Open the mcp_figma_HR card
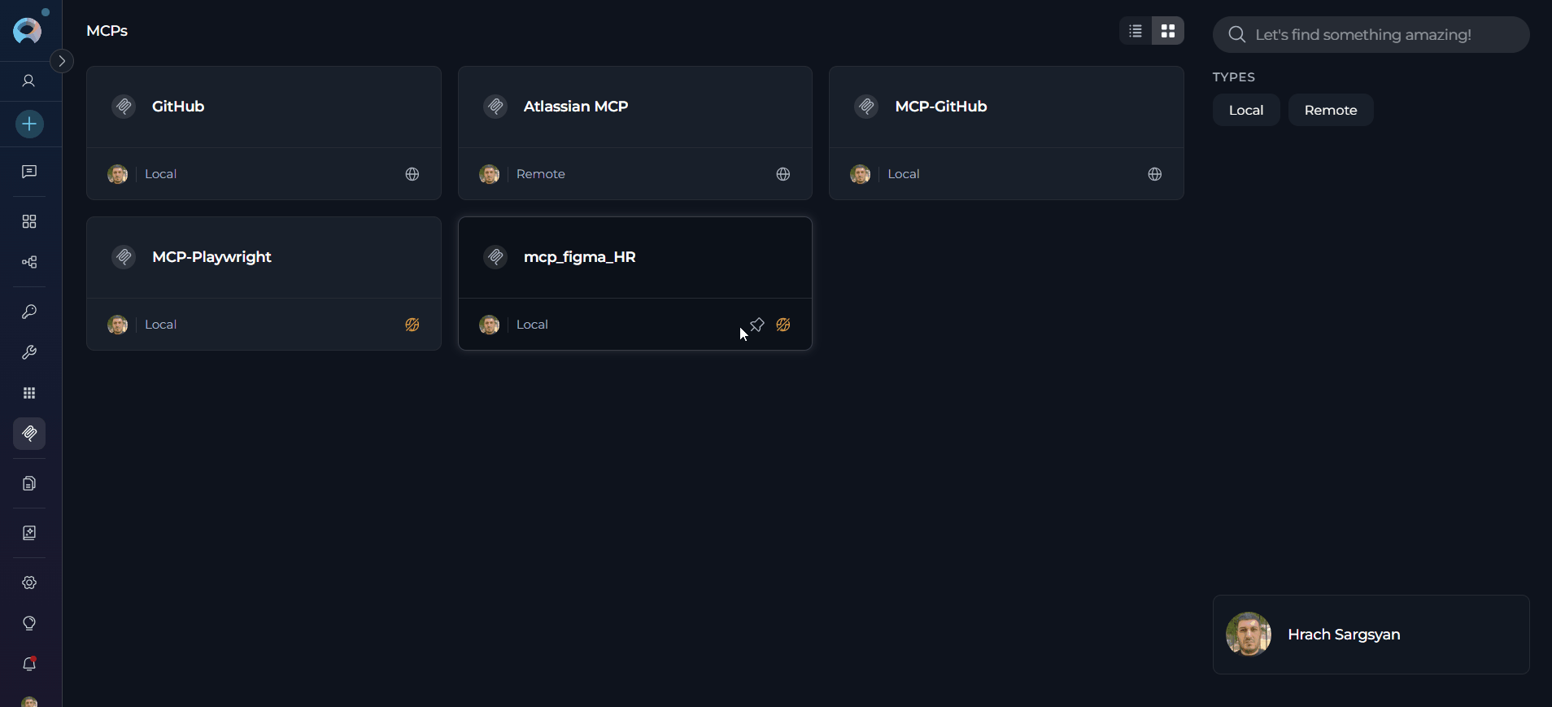This screenshot has height=707, width=1552. point(635,283)
